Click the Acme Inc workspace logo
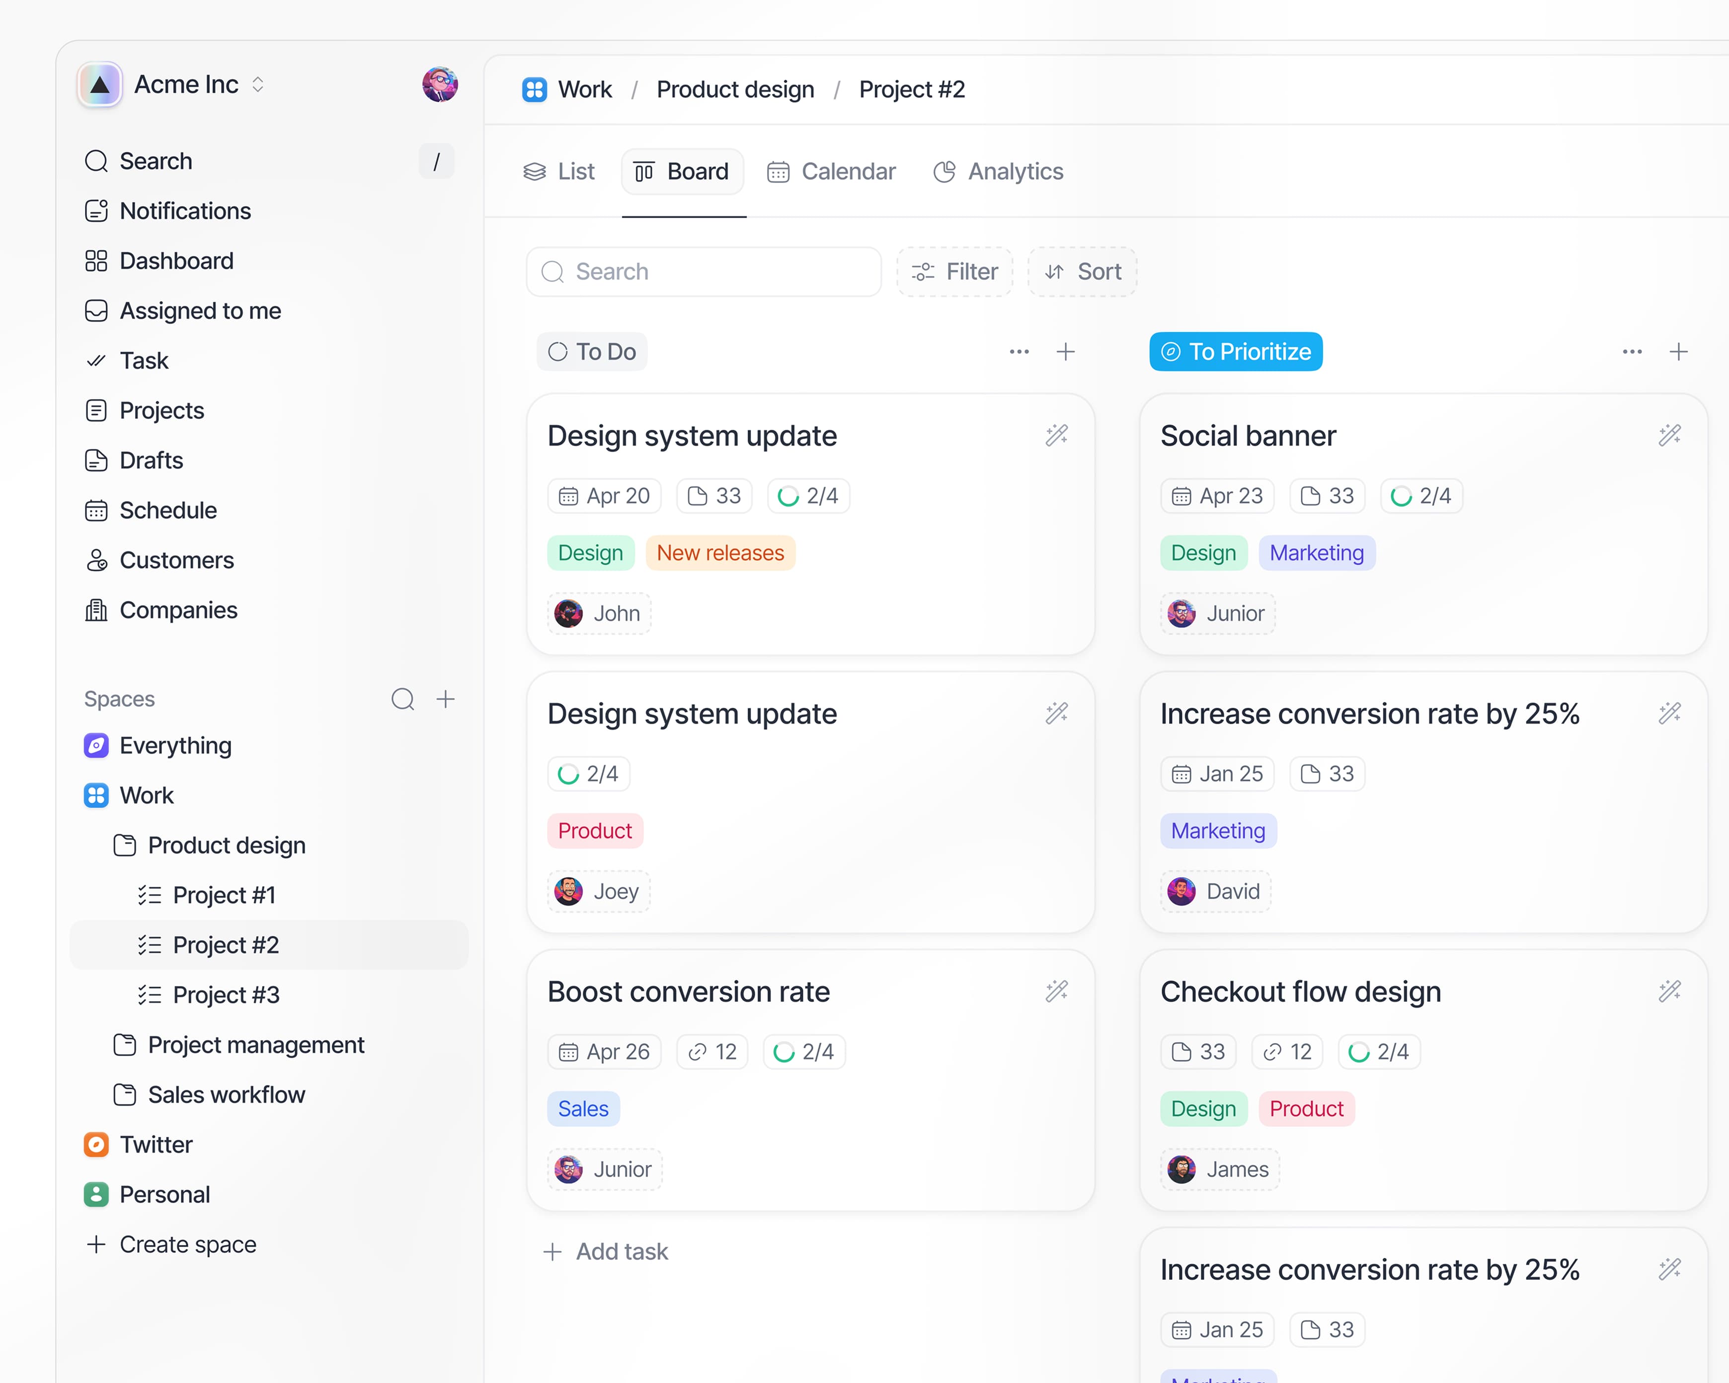 [99, 84]
